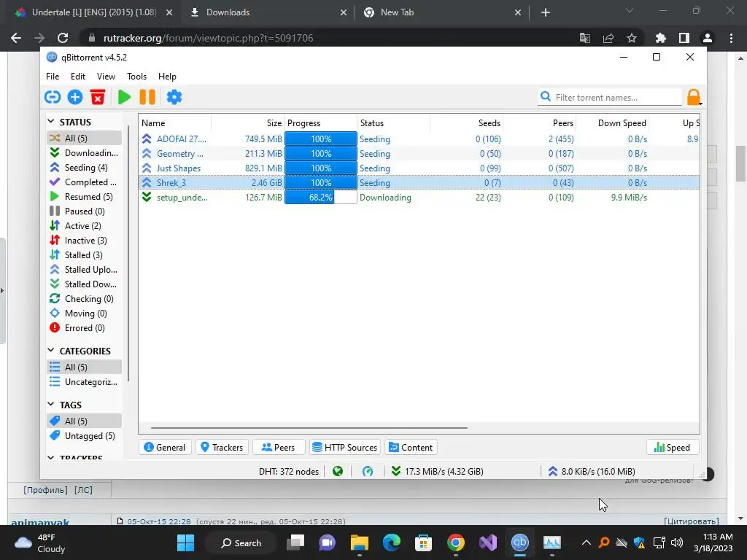This screenshot has height=560, width=747.
Task: Select the ADOFAI torrent row
Action: click(x=419, y=139)
